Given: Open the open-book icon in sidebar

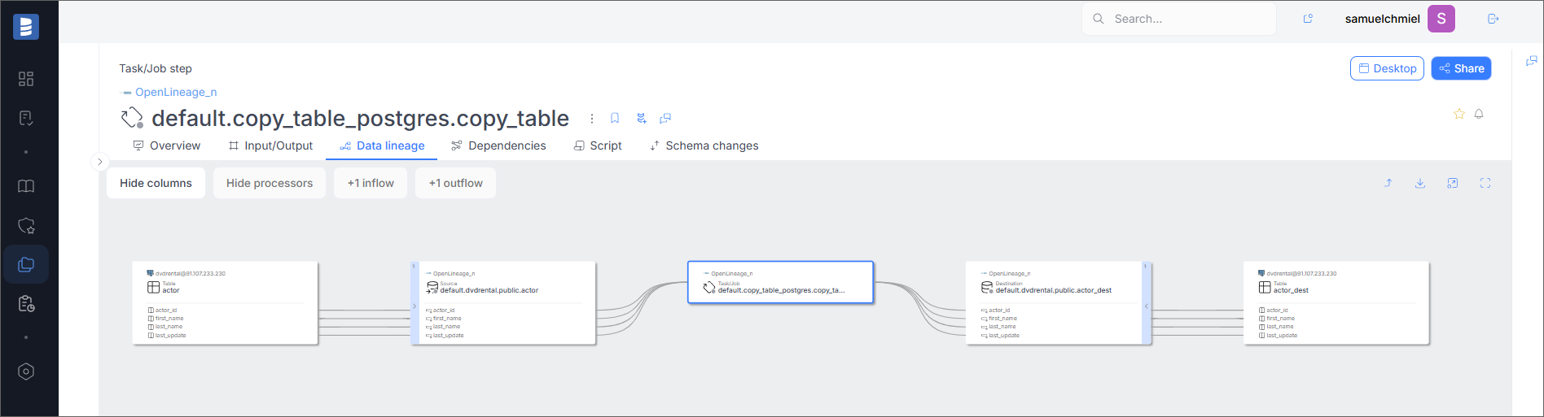Looking at the screenshot, I should [26, 186].
